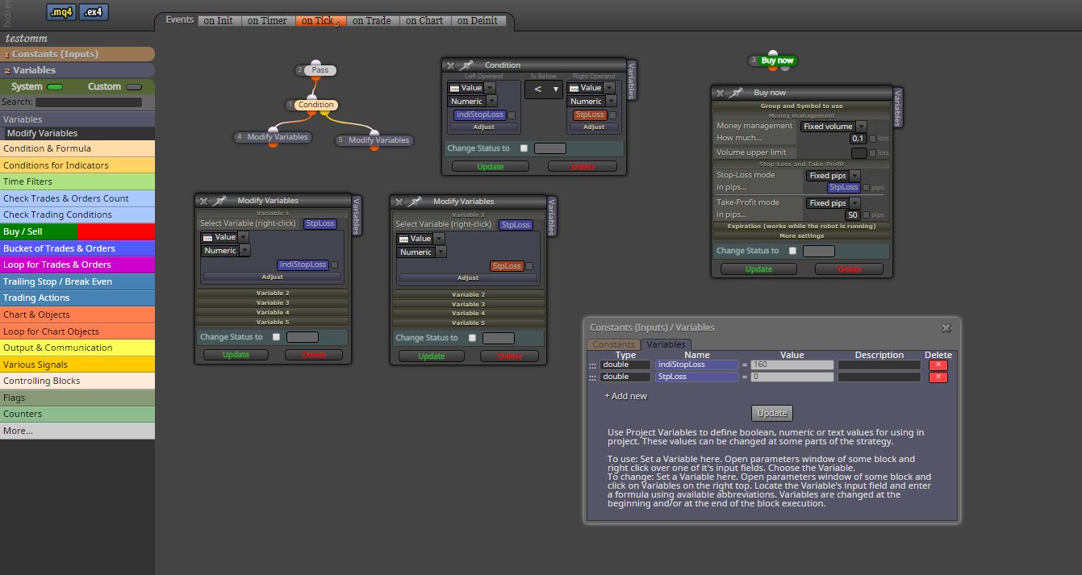Click the sidebar Search input field

coord(89,102)
